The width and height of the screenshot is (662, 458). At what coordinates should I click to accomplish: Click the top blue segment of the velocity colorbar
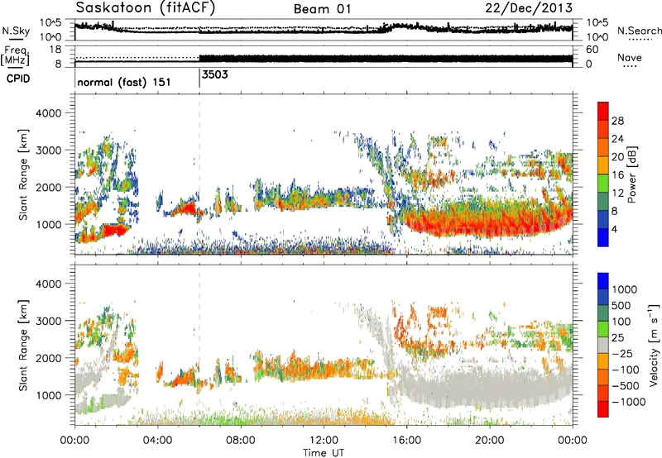click(603, 281)
